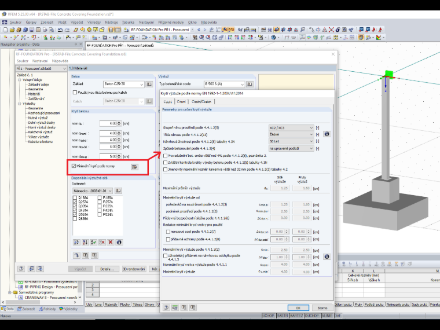Open the minimum cover settings button beside Minimální krytí
Image resolution: width=440 pixels, height=330 pixels.
[x=134, y=167]
